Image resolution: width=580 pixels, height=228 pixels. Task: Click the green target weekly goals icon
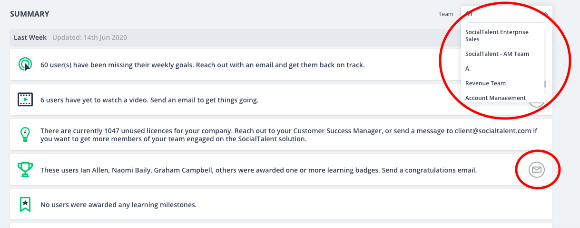pos(25,64)
